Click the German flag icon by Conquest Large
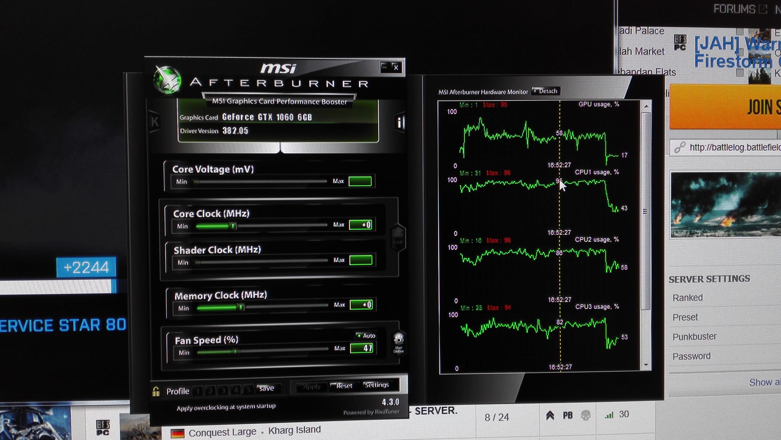The image size is (781, 440). coord(177,433)
